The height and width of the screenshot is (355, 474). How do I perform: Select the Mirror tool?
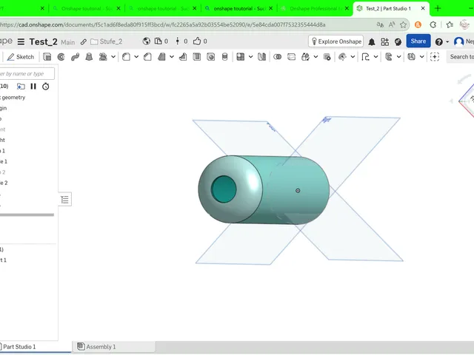tap(261, 57)
